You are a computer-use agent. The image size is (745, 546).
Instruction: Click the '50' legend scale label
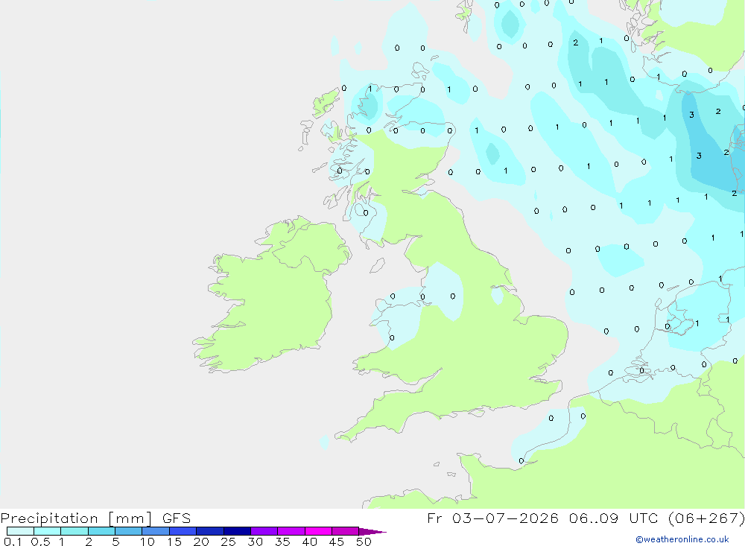(x=364, y=542)
